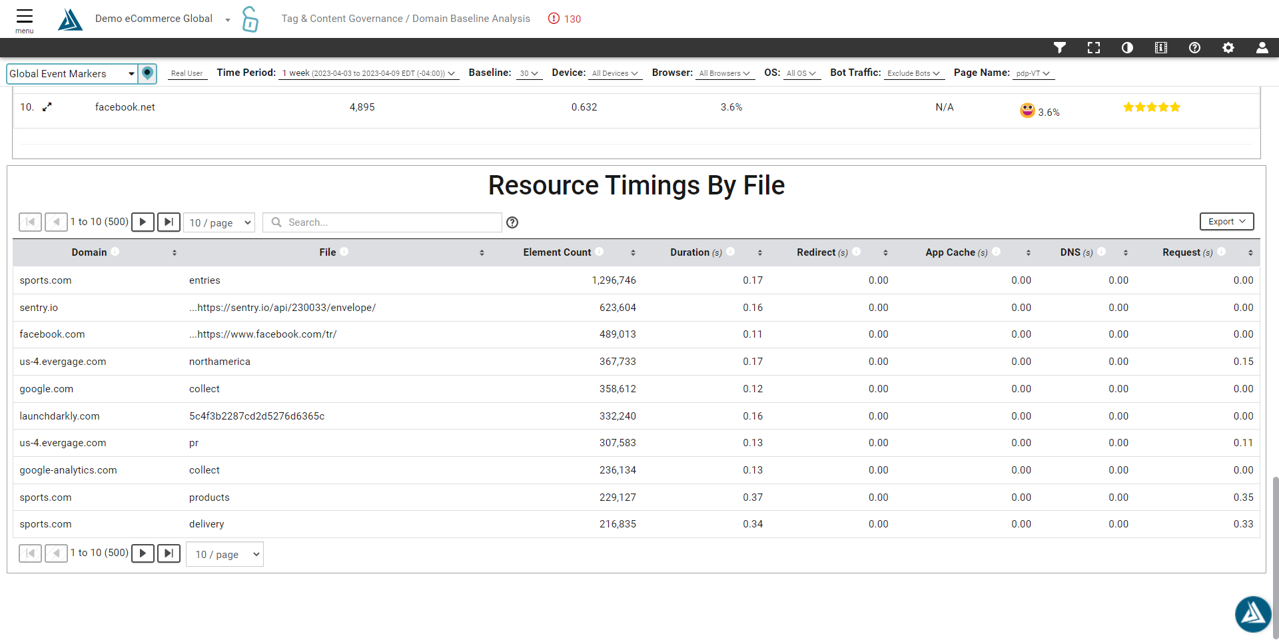1279x640 pixels.
Task: Jump to last page in bottom pagination
Action: point(169,553)
